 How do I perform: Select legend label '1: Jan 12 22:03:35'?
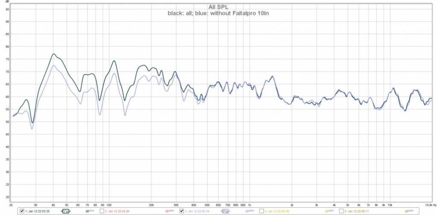click(x=38, y=212)
